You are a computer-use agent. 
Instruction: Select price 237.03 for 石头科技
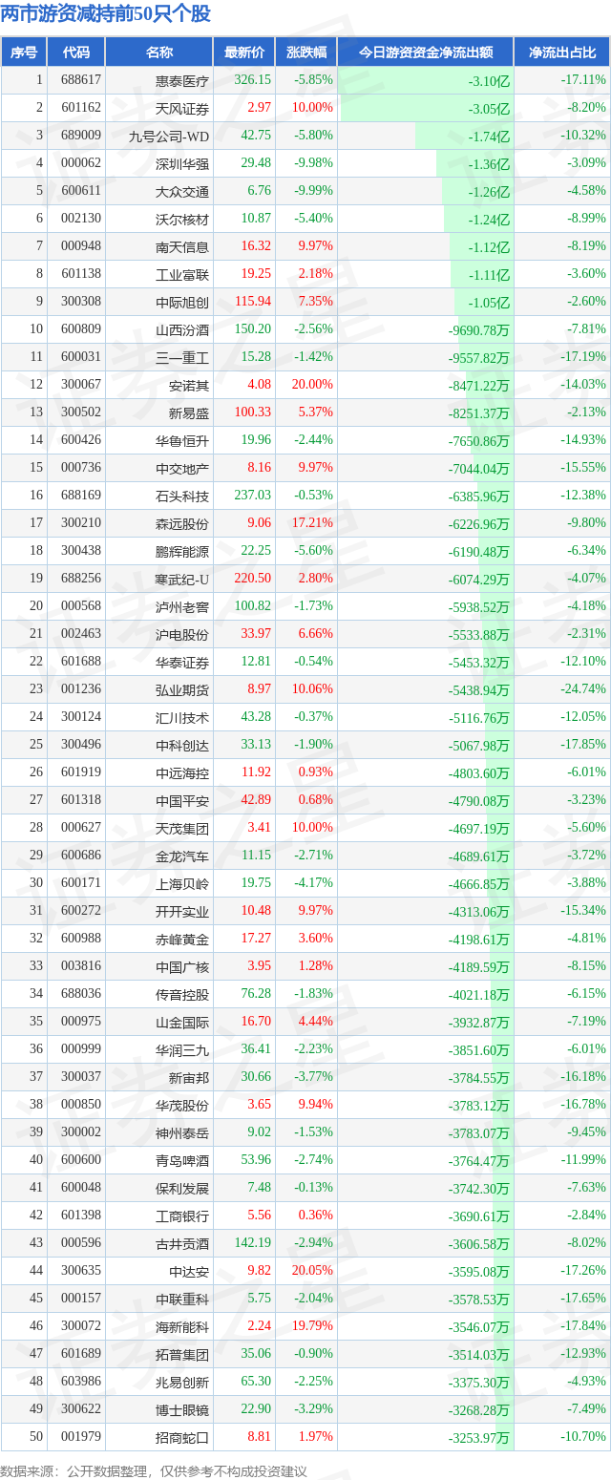tap(253, 496)
